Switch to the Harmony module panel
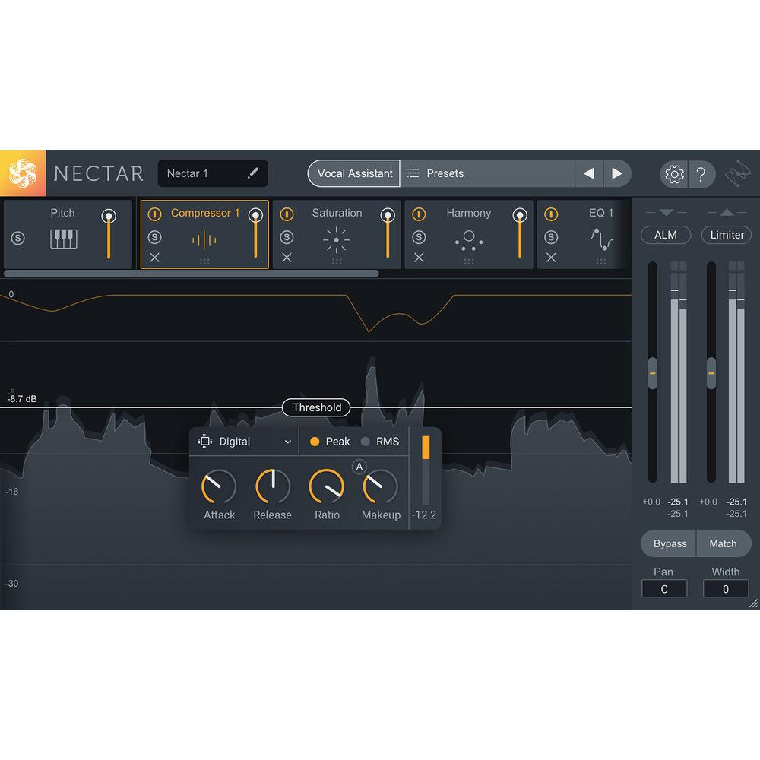 (468, 214)
